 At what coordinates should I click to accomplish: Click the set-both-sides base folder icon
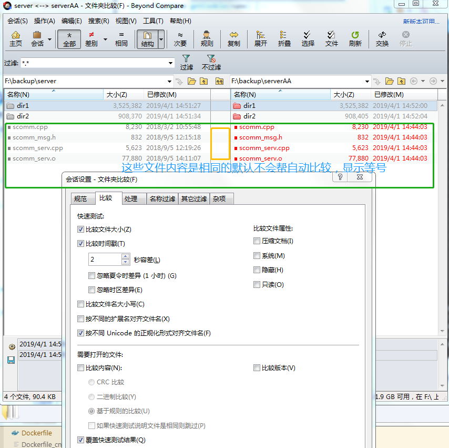point(219,82)
